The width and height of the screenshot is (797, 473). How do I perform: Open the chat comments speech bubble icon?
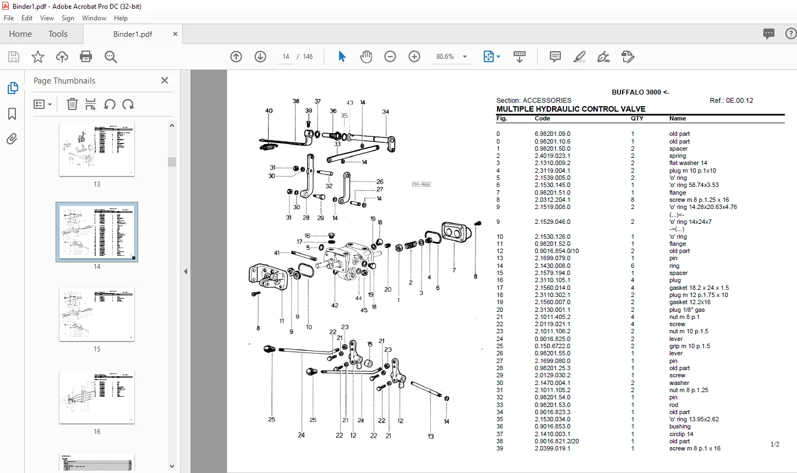pyautogui.click(x=769, y=34)
